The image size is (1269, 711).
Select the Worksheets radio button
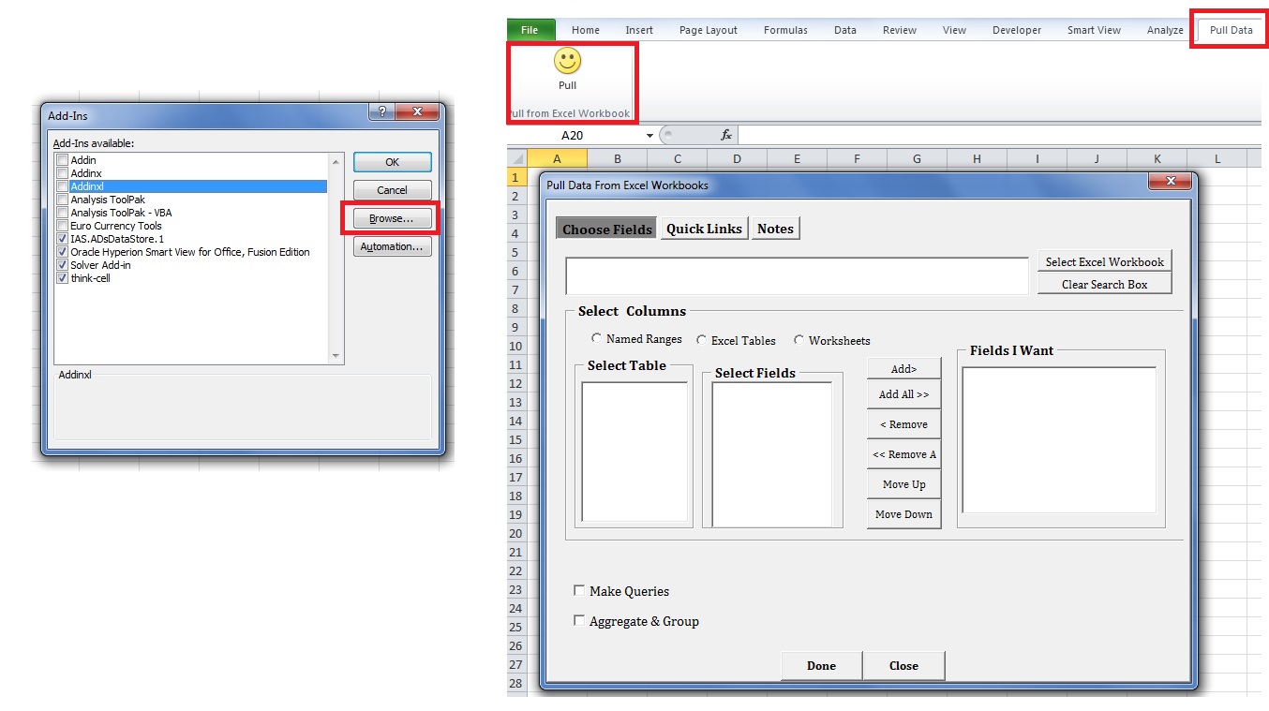point(799,340)
